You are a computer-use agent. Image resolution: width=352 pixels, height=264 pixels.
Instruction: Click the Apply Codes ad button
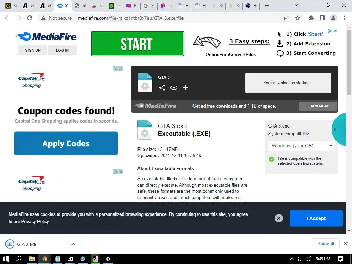pos(66,143)
